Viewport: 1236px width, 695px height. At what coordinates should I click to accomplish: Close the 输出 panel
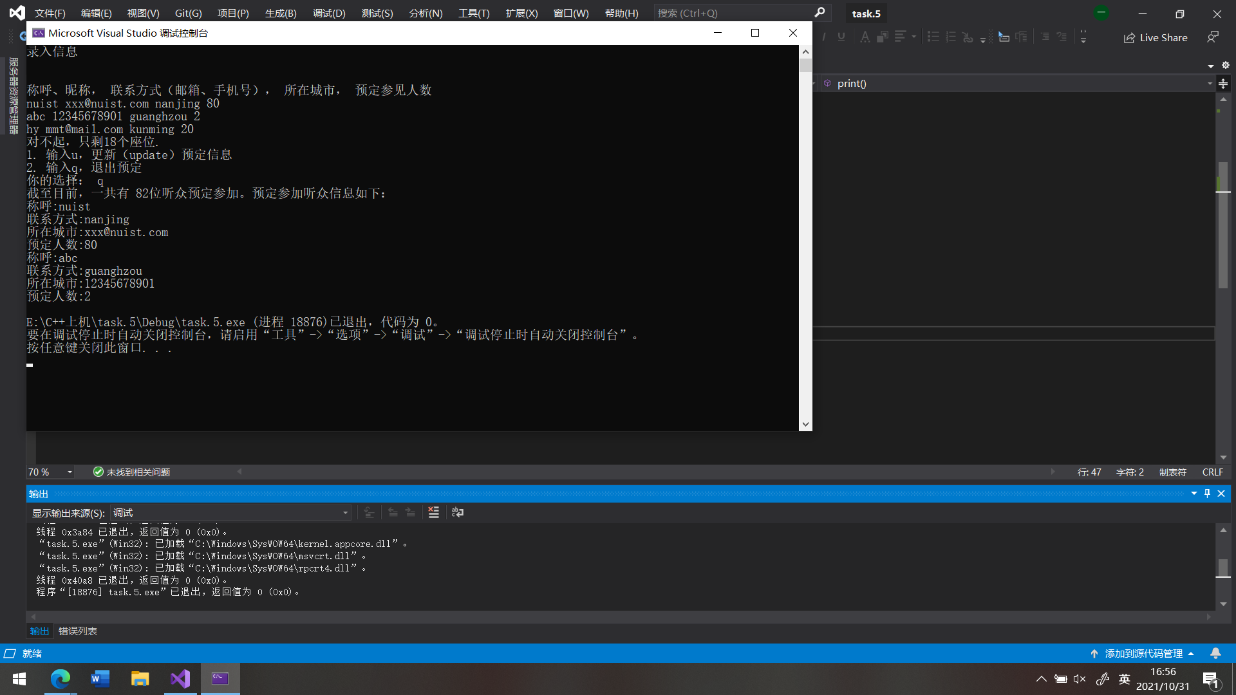pos(1221,494)
